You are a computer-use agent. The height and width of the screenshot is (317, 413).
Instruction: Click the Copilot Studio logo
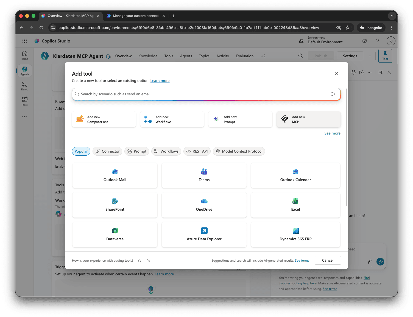pos(37,41)
